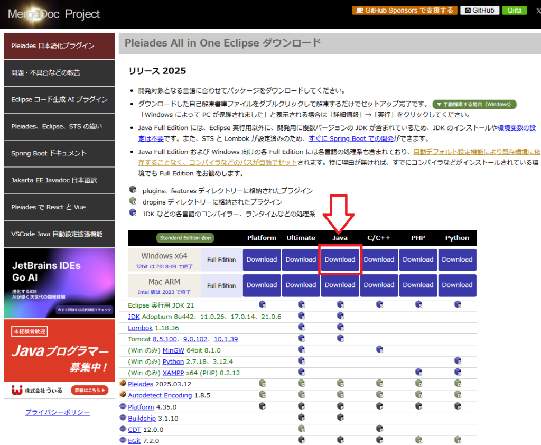
Task: Open the Java プログラマー募集中 advertisement
Action: pyautogui.click(x=59, y=350)
